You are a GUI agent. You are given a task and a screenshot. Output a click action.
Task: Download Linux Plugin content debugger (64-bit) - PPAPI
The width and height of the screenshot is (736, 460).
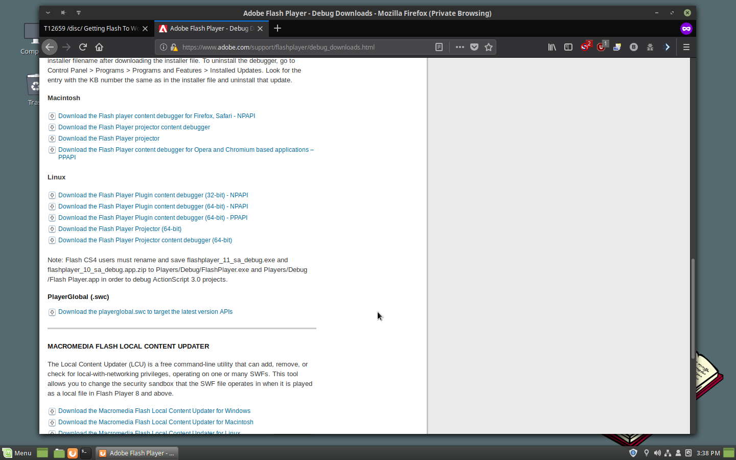tap(153, 218)
